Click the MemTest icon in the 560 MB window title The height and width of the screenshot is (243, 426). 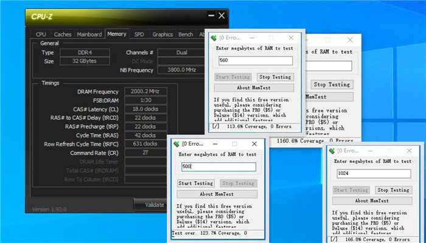[214, 38]
